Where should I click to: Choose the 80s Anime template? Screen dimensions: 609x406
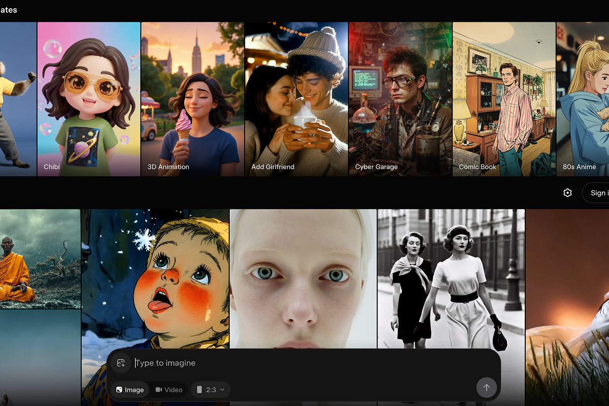[x=583, y=99]
